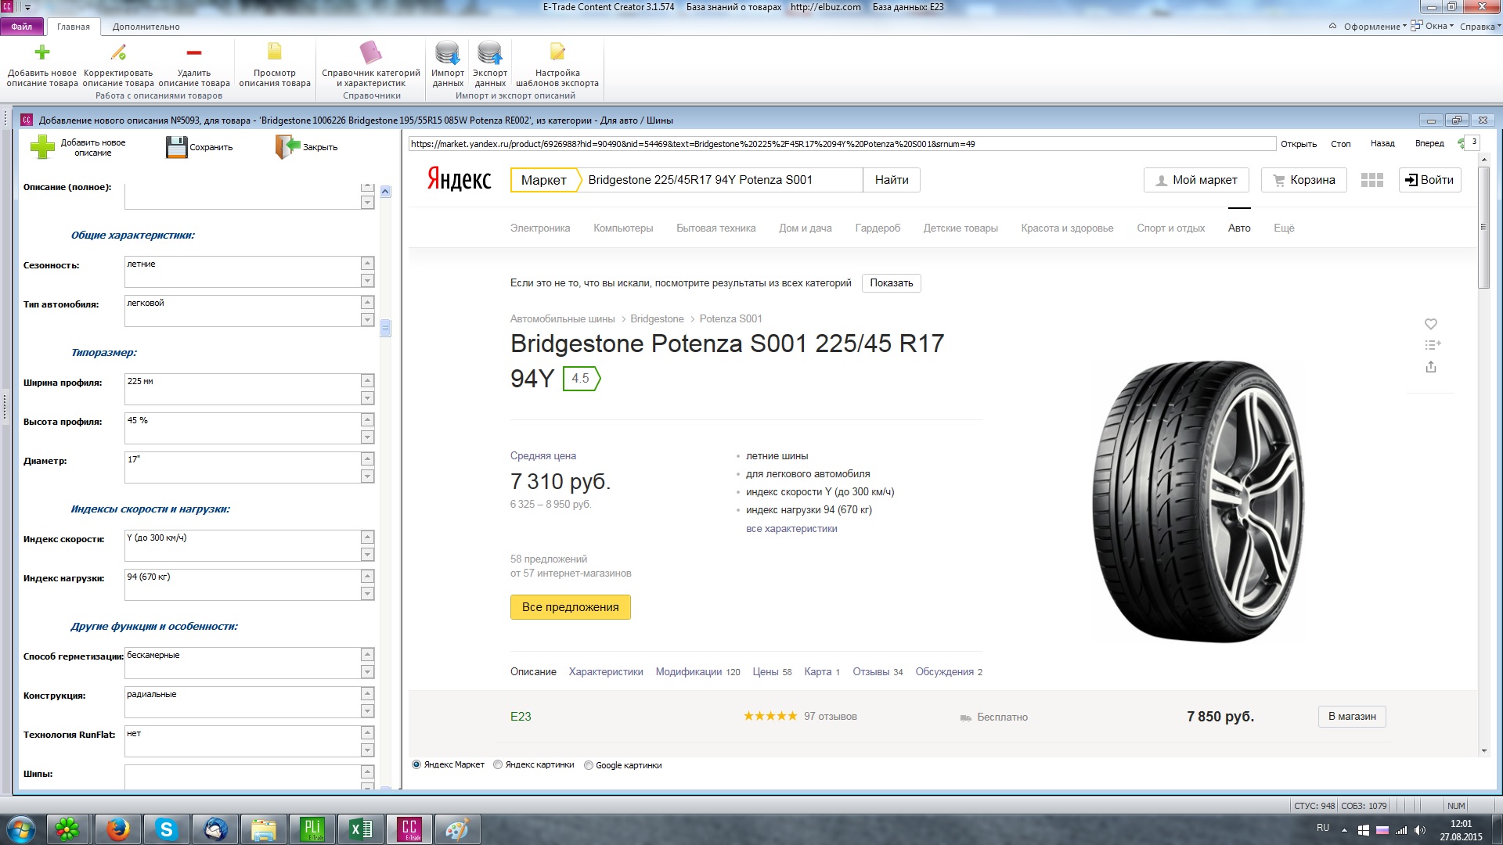Click the Войти login button
This screenshot has height=845, width=1503.
click(1429, 180)
